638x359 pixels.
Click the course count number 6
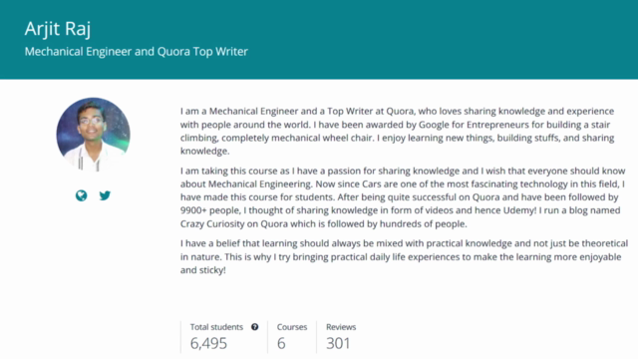[x=281, y=343]
